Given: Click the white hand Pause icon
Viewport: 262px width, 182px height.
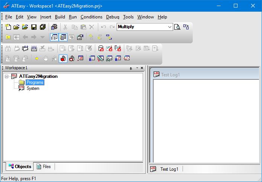Looking at the screenshot, I should [x=46, y=58].
